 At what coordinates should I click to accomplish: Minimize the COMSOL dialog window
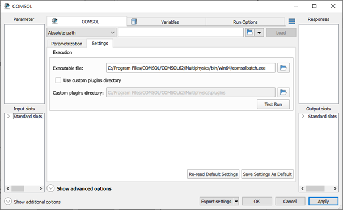(x=295, y=6)
